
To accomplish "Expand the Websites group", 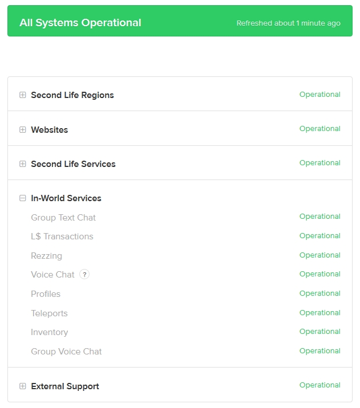I will [23, 130].
